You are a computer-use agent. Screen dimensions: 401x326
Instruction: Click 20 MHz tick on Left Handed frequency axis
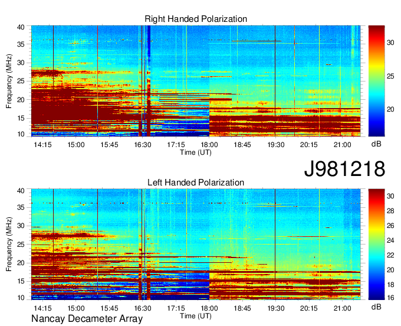tap(21, 263)
